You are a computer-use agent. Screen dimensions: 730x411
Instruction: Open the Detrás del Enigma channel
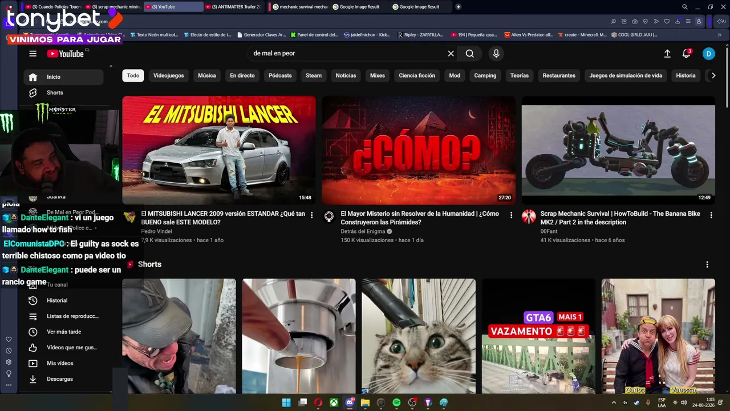point(363,231)
